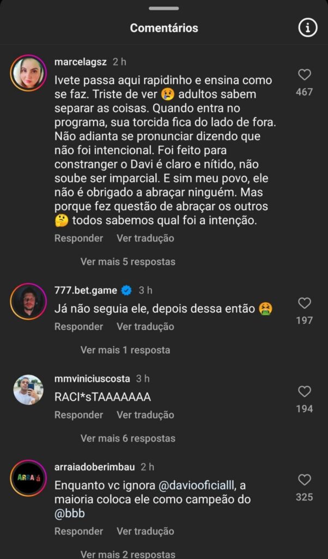Open the 777.bet.game profile avatar
Viewport: 328px width, 559px height.
tap(28, 301)
